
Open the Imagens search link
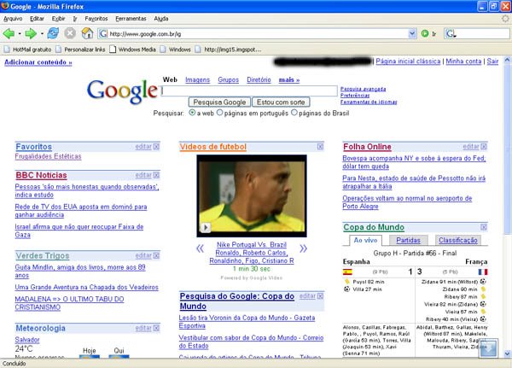[x=198, y=79]
